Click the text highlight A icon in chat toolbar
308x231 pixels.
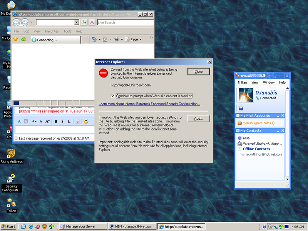[26, 121]
